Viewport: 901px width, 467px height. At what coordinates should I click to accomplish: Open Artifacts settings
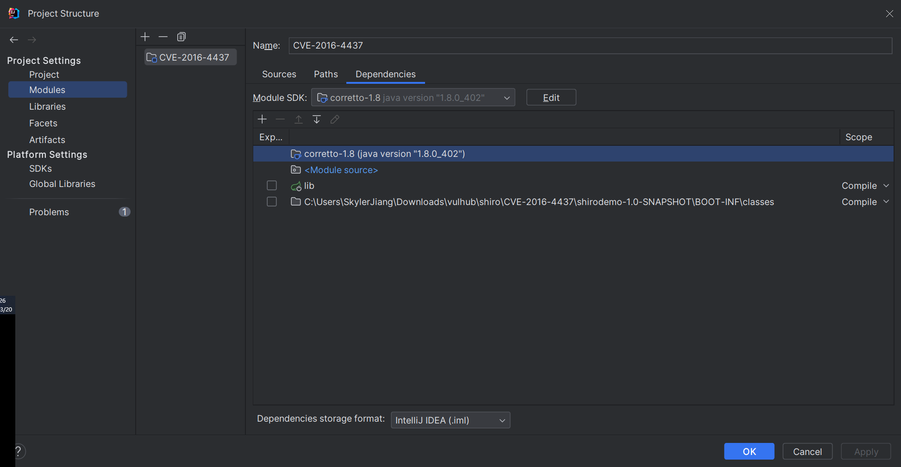pos(47,140)
